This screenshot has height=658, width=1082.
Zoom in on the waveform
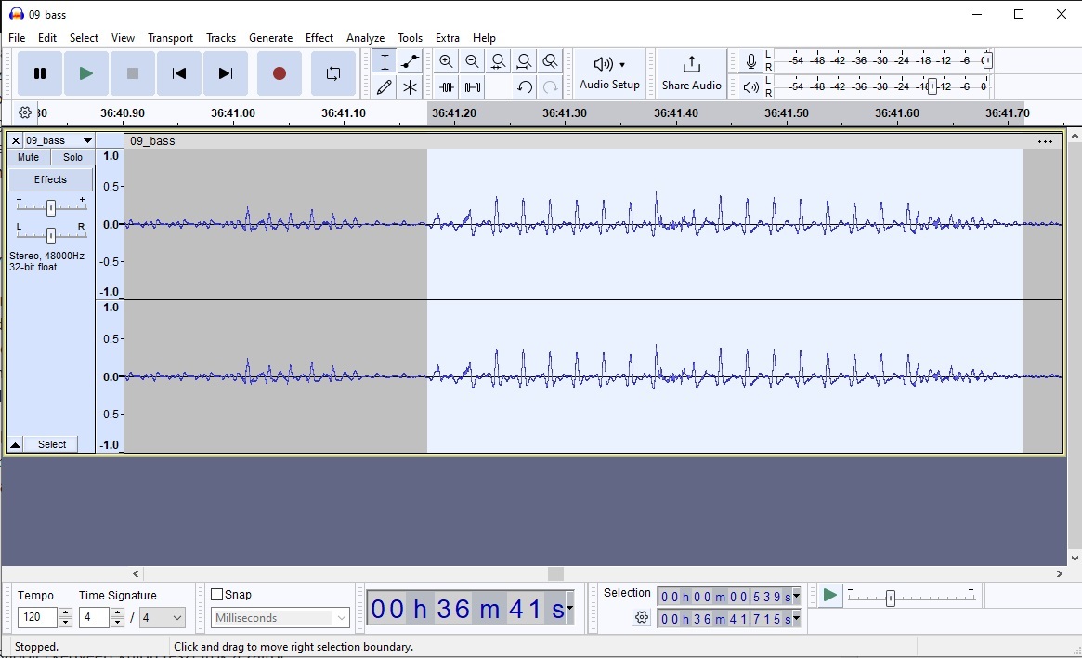tap(447, 61)
